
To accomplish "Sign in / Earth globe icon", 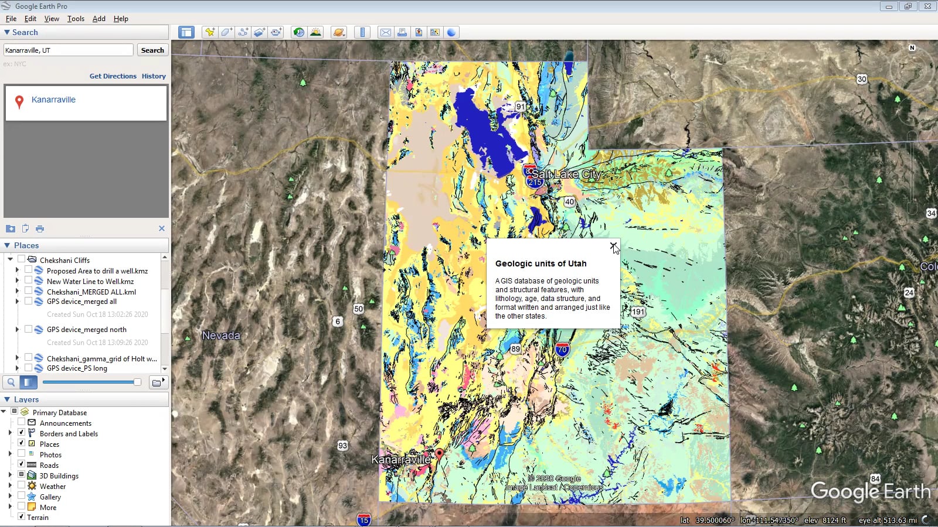I will 451,32.
